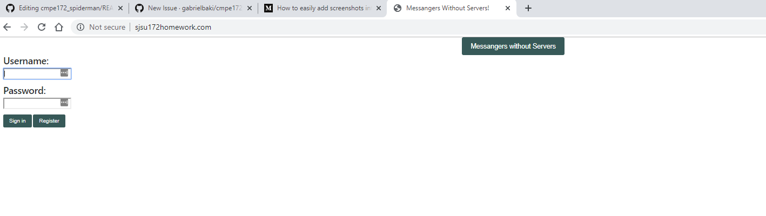The height and width of the screenshot is (216, 766).
Task: Click the Username: label
Action: tap(26, 61)
